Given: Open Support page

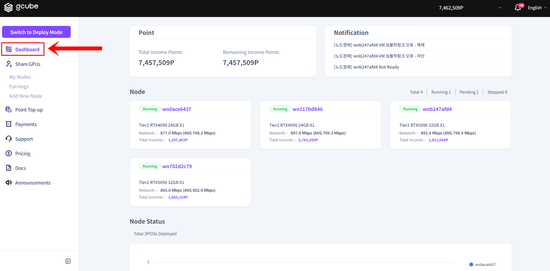Looking at the screenshot, I should coord(24,139).
